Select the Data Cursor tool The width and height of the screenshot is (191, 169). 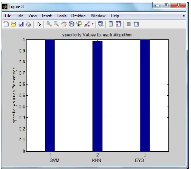79,24
